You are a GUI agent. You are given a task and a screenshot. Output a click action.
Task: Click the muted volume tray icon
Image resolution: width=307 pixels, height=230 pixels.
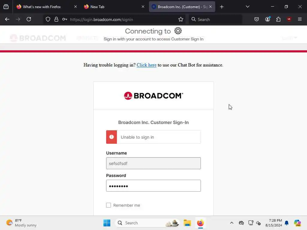click(x=258, y=223)
